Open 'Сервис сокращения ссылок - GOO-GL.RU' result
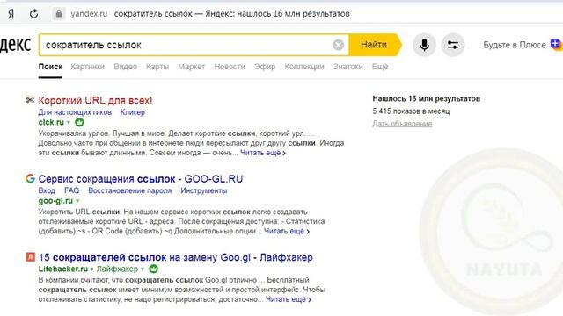This screenshot has width=563, height=316. click(x=141, y=179)
